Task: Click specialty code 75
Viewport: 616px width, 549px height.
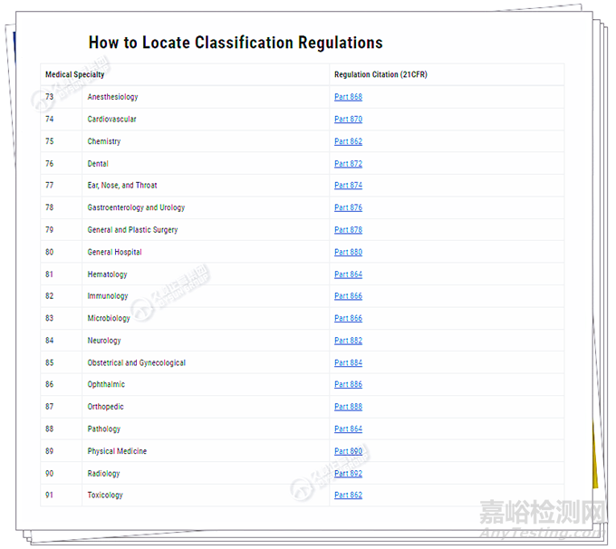Action: [50, 141]
